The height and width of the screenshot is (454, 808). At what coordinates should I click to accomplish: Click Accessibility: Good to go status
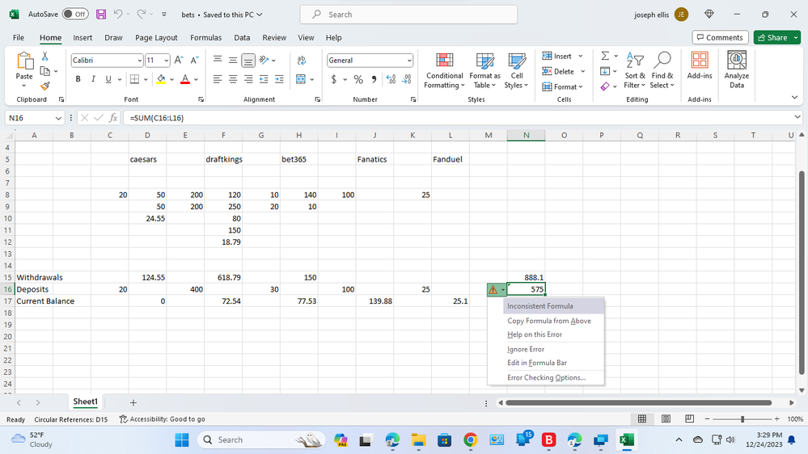163,419
